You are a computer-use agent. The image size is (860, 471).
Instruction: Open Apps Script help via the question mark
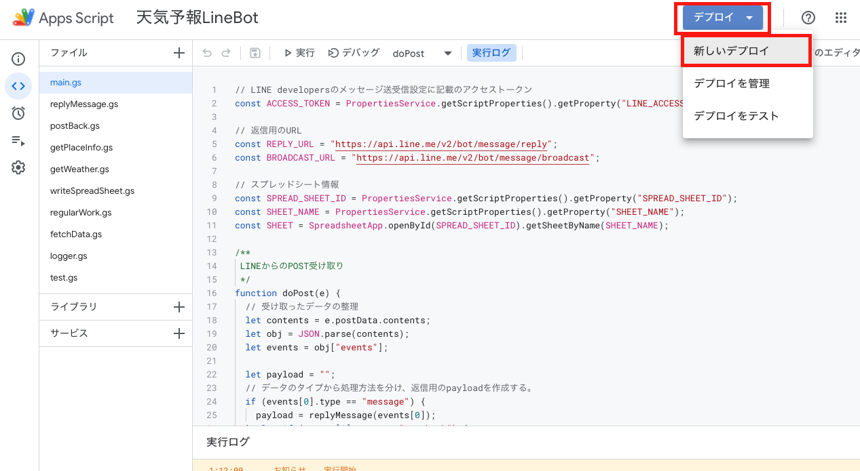pyautogui.click(x=807, y=18)
